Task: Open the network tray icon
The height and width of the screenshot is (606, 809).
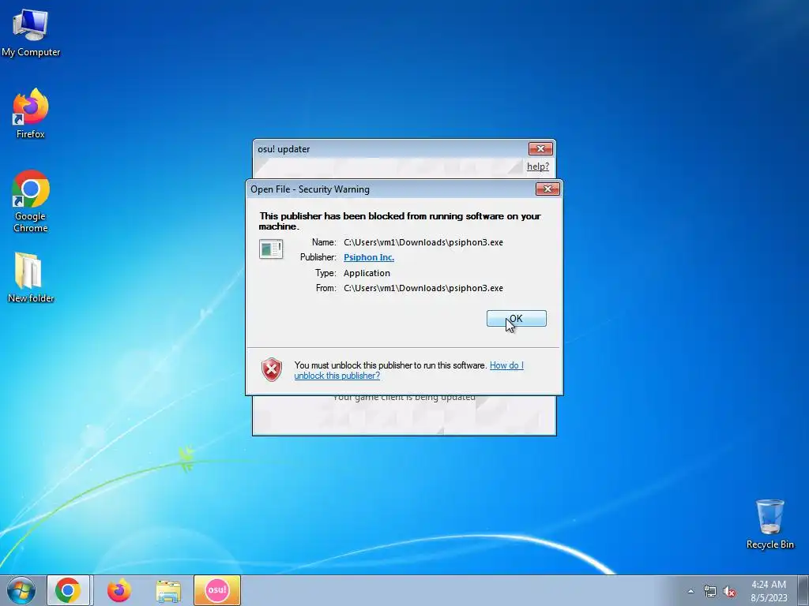Action: click(x=710, y=591)
